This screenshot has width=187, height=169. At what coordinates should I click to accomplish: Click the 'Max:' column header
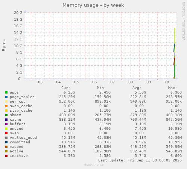(x=173, y=88)
